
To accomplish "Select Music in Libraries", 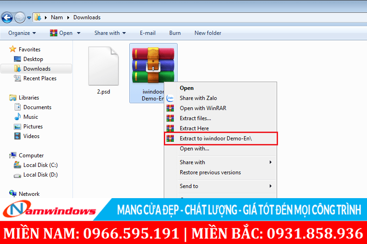I will (31, 117).
